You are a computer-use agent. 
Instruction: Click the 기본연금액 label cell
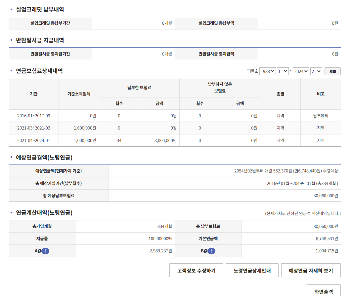coord(208,239)
